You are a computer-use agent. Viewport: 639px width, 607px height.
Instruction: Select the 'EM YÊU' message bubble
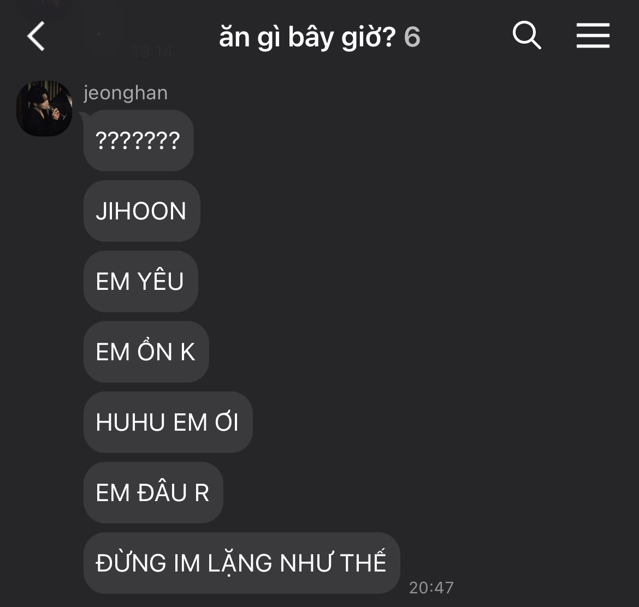click(140, 282)
